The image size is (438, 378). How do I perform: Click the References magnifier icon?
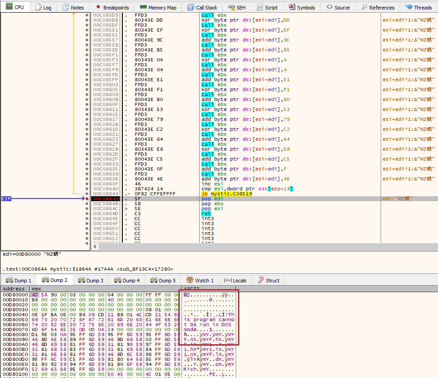pos(364,8)
